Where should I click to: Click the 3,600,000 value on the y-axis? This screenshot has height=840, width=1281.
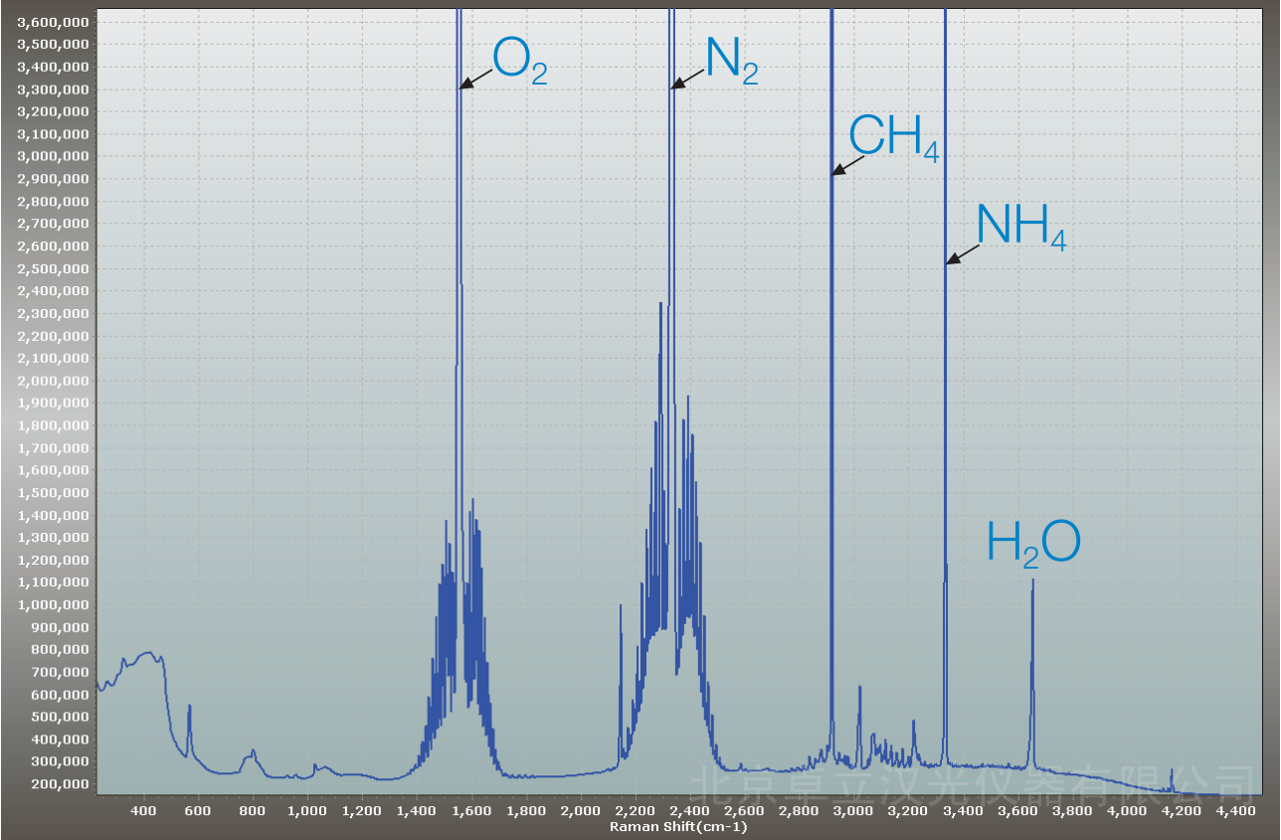coord(52,22)
